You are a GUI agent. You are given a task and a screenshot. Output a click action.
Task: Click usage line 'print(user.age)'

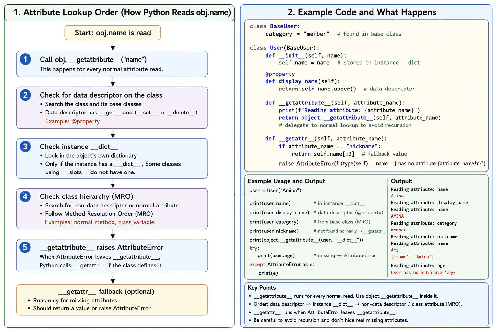point(276,256)
